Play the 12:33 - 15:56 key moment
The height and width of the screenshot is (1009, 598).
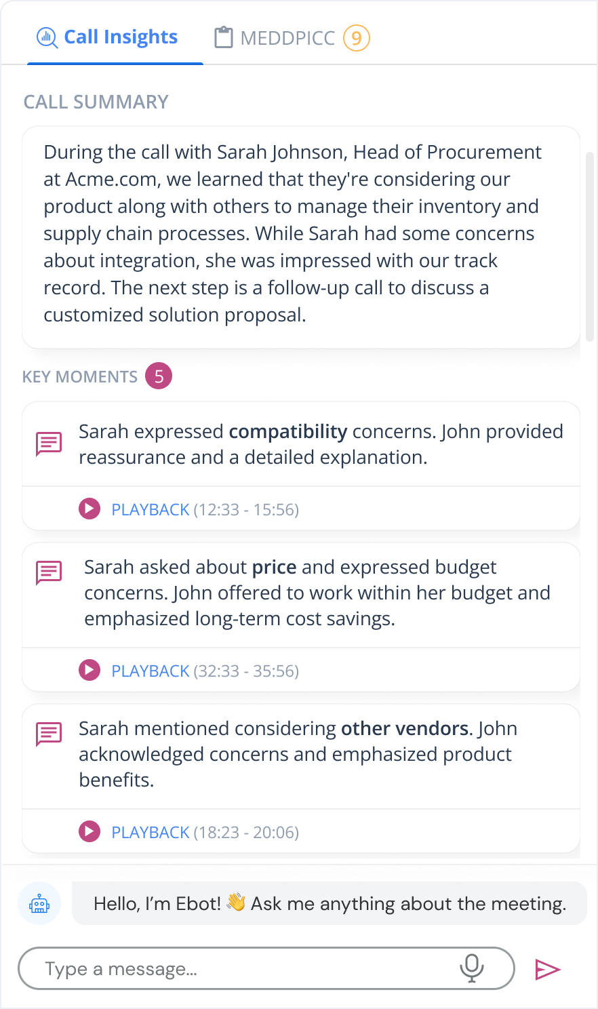click(89, 509)
